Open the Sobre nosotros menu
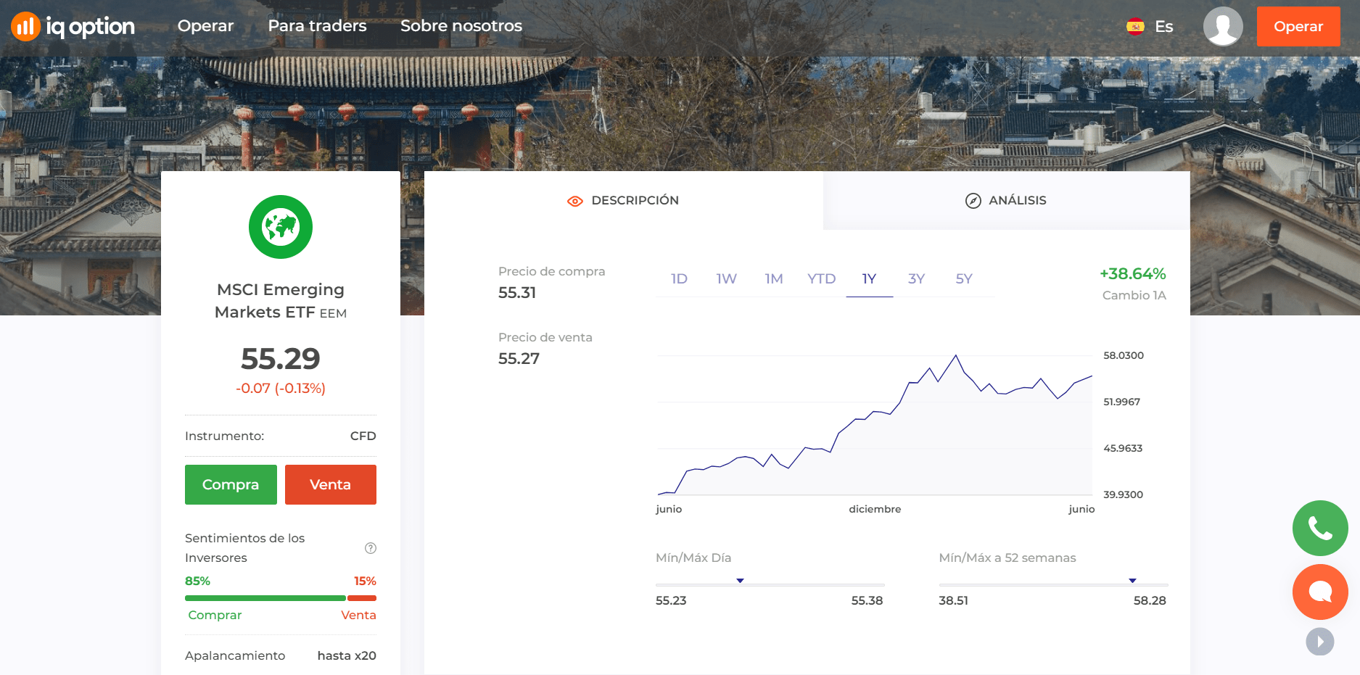Image resolution: width=1360 pixels, height=675 pixels. tap(461, 26)
